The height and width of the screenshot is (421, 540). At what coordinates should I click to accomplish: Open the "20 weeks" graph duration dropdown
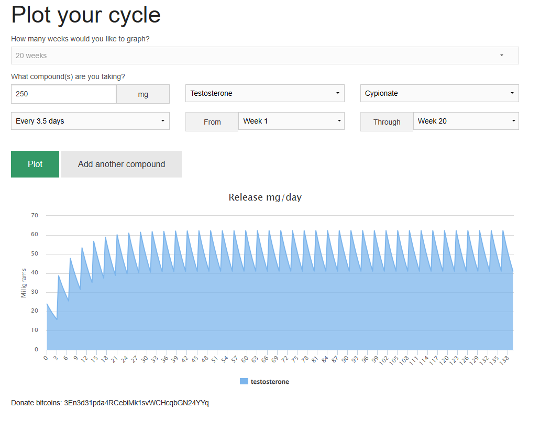pyautogui.click(x=265, y=56)
